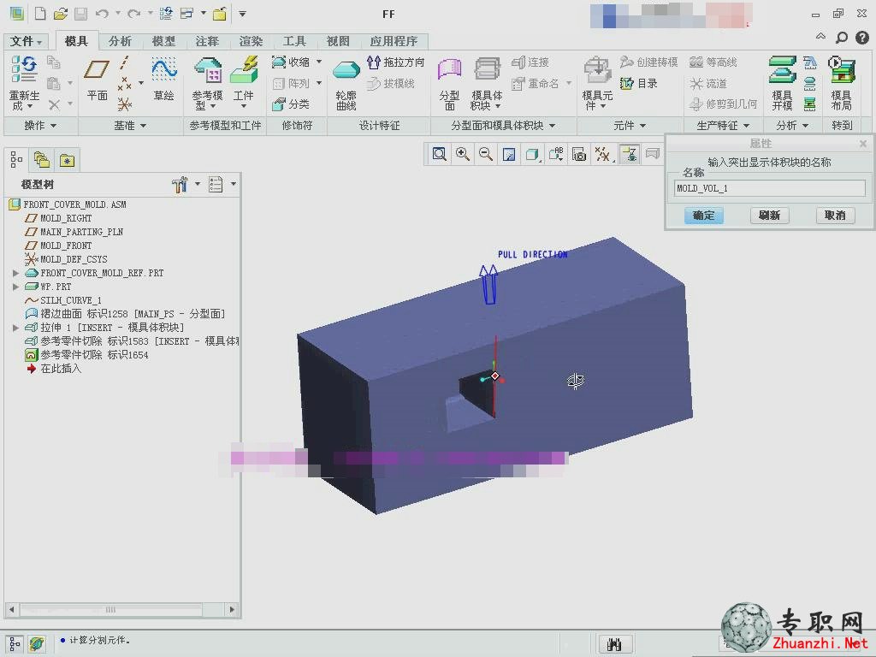Select MAIN_PARTING_PLN in model tree
This screenshot has height=657, width=876.
pos(81,232)
